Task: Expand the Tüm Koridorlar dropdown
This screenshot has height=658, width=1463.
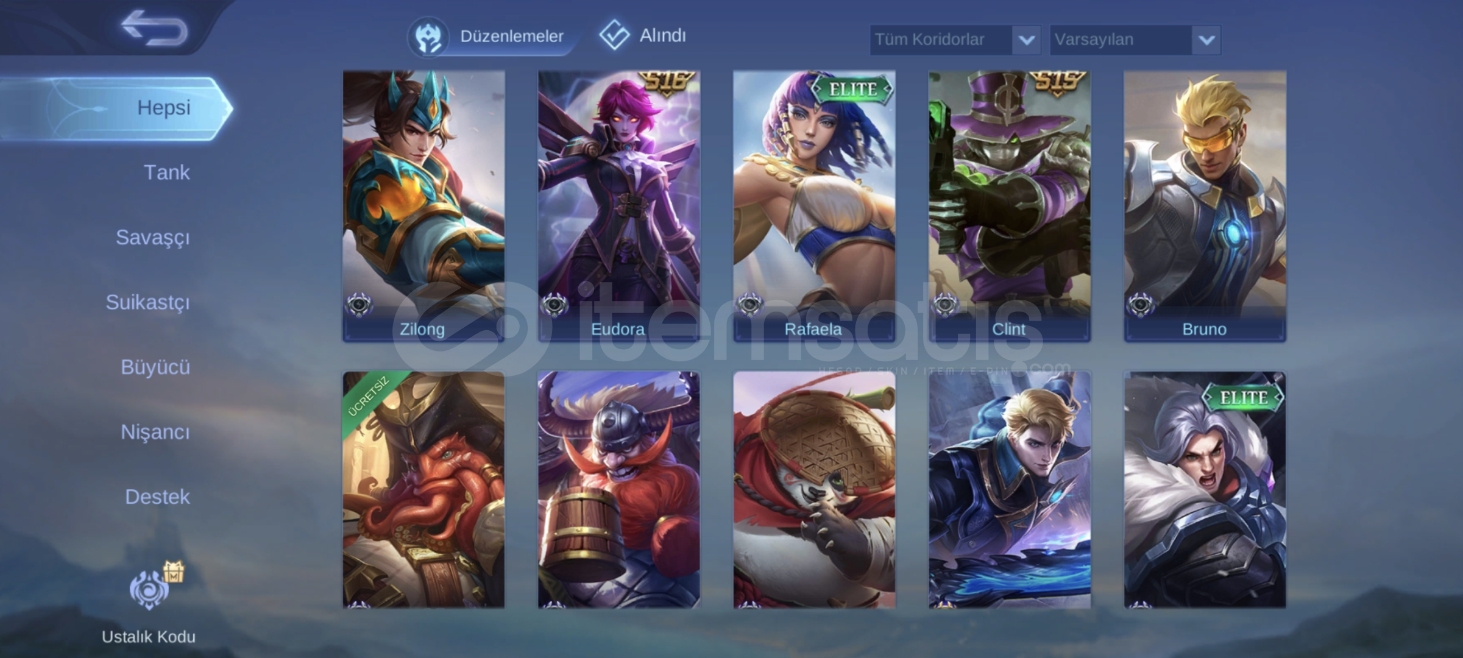Action: pos(955,40)
